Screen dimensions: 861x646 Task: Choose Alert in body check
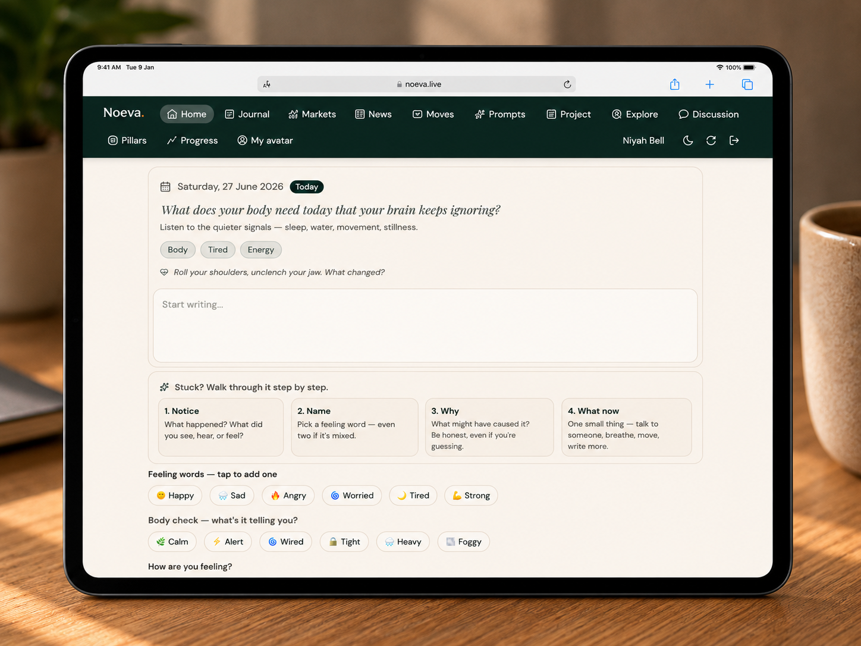pos(228,542)
